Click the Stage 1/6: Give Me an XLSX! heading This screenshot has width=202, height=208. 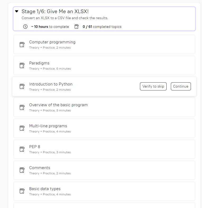click(55, 11)
